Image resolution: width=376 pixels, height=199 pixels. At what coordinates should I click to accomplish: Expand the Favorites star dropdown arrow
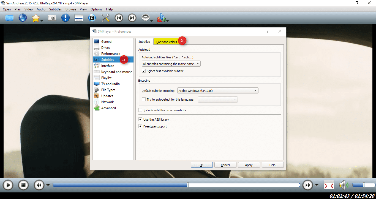point(42,21)
